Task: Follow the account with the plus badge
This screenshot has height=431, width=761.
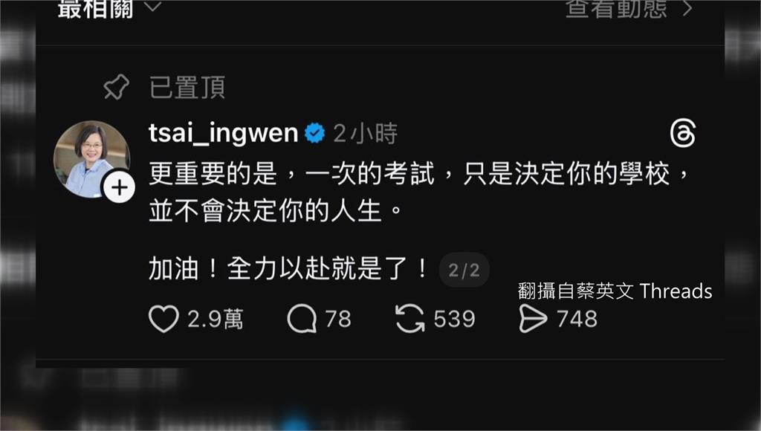Action: 120,187
